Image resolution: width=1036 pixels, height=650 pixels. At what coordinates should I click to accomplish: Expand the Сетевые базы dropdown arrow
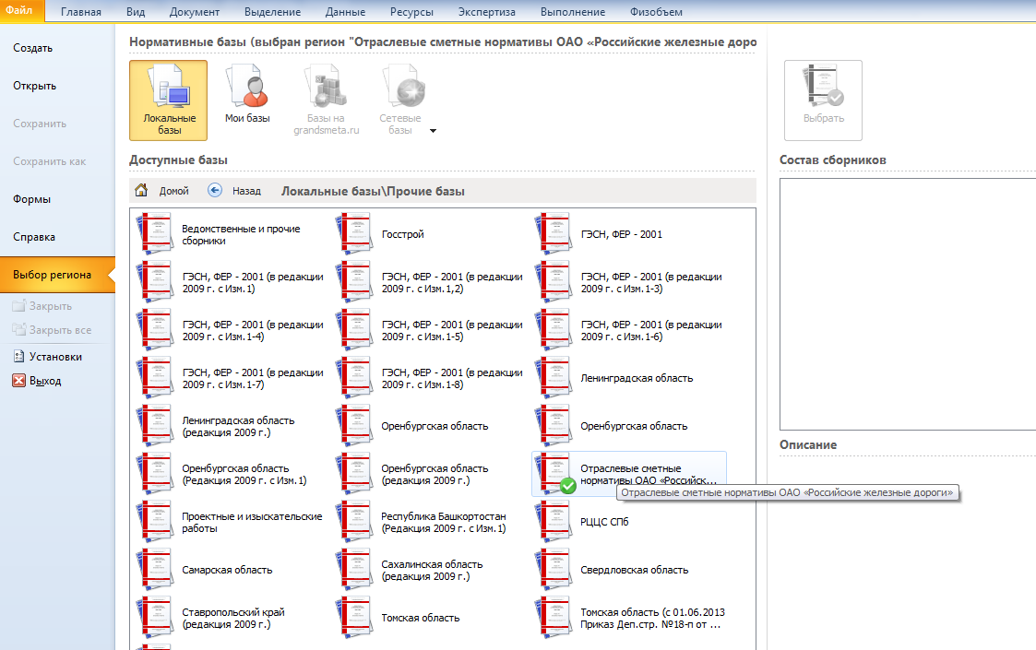tap(434, 131)
